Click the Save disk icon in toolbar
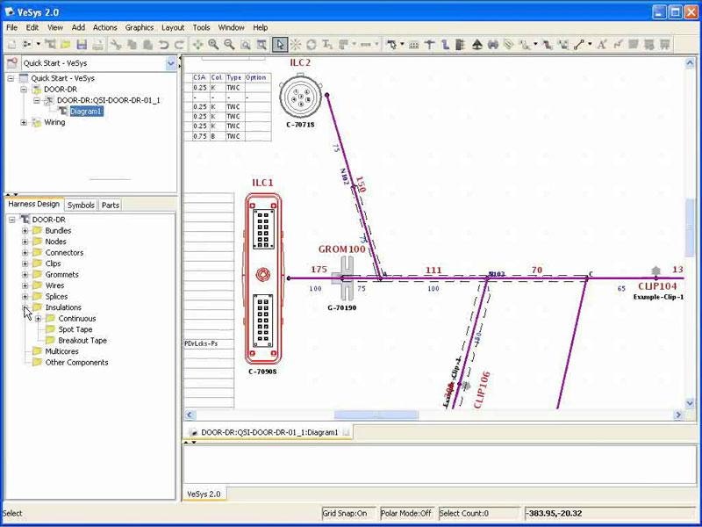Screen dimensions: 702x527 click(82, 44)
